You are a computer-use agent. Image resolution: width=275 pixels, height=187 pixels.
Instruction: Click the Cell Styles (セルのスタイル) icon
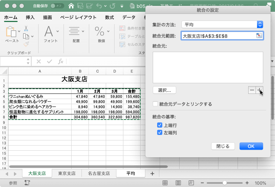click(x=122, y=44)
